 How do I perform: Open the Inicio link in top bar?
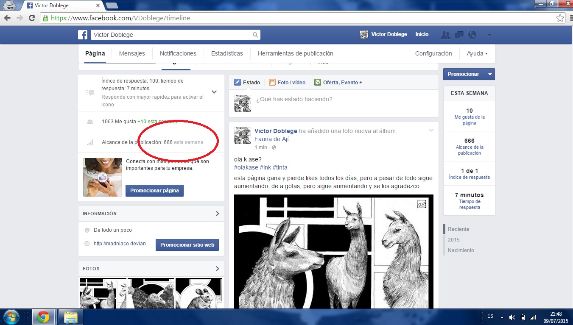[422, 34]
